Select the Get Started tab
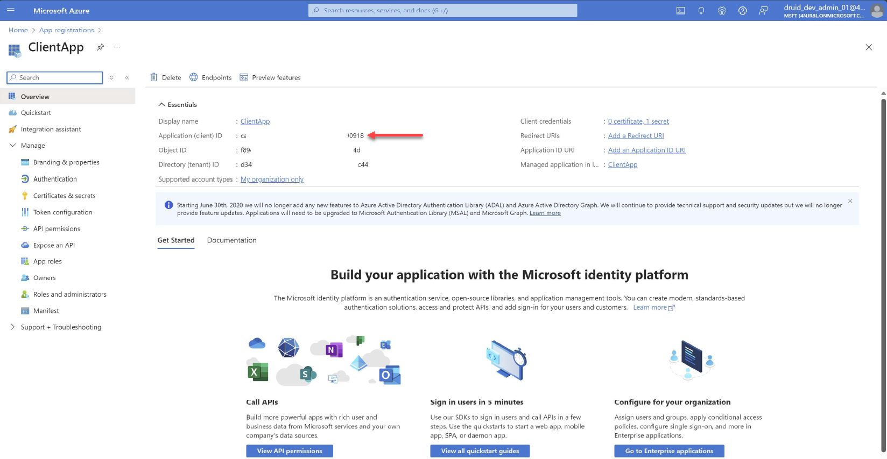The image size is (887, 459). tap(176, 241)
